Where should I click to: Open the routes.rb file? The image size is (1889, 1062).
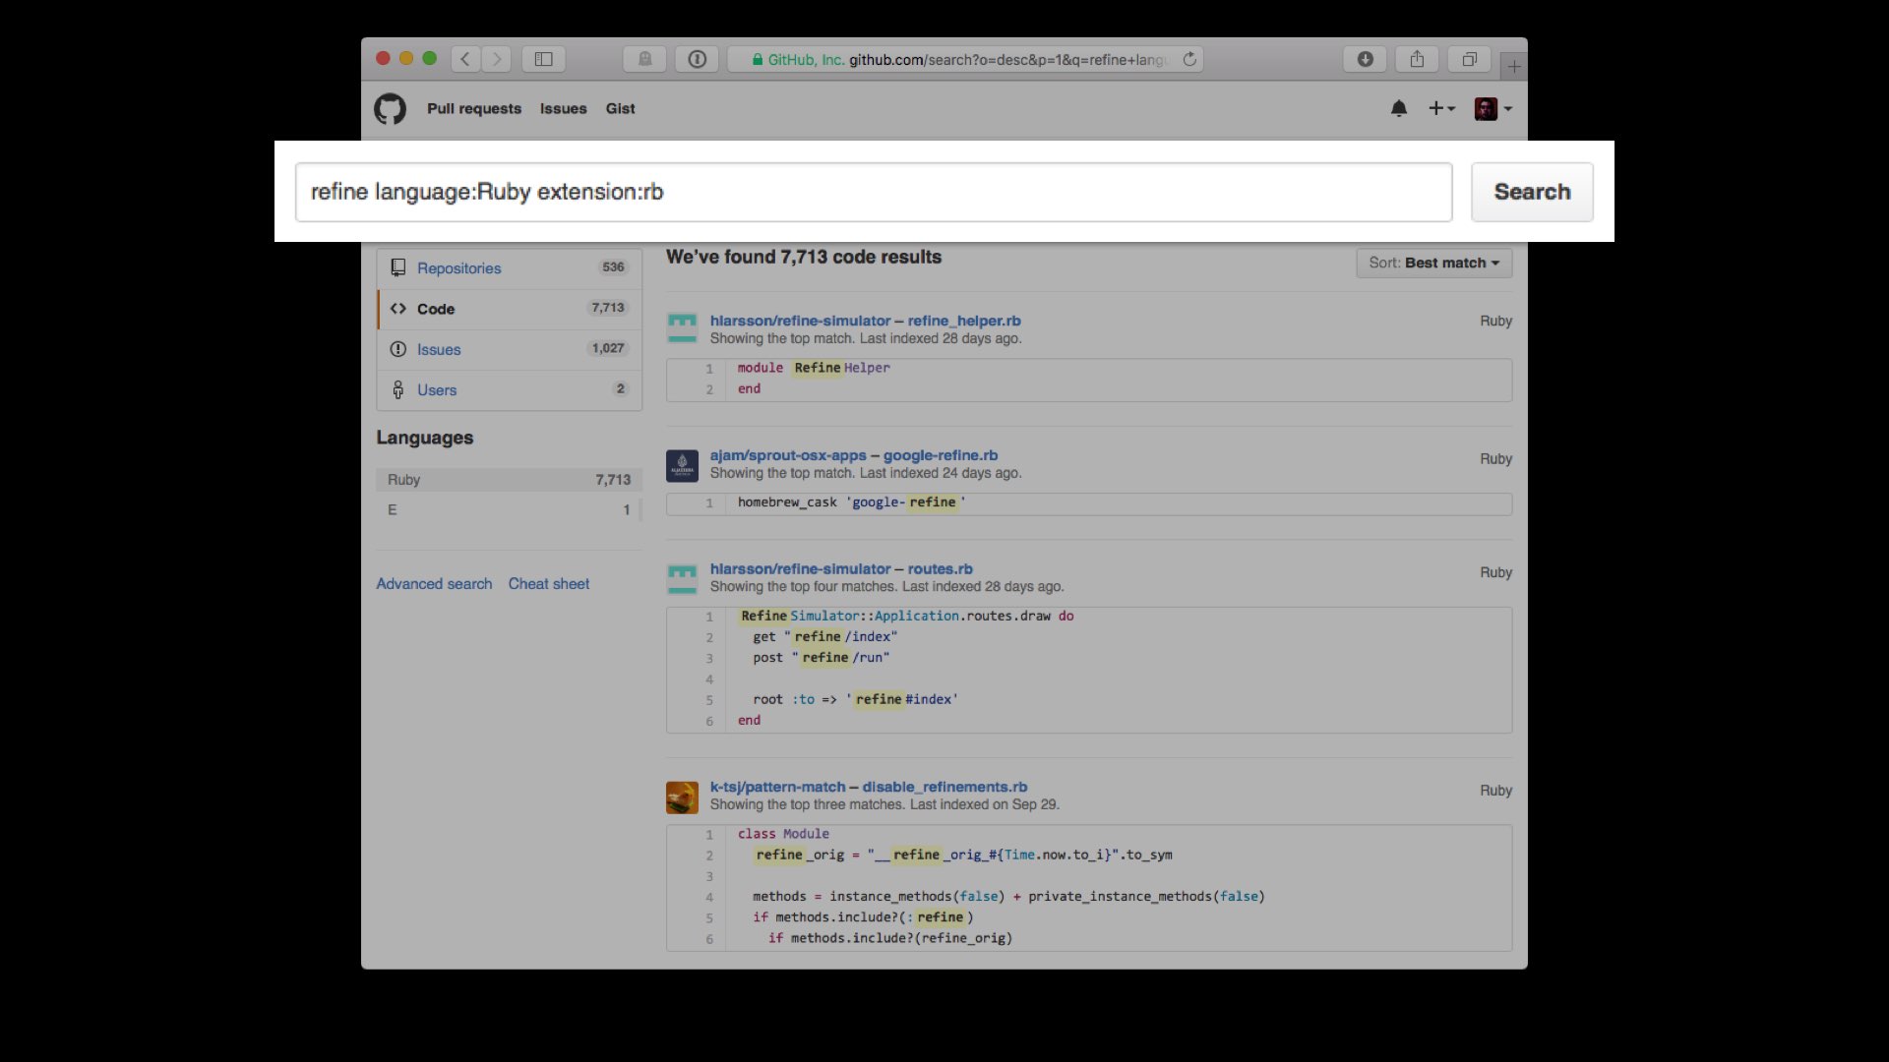940,568
